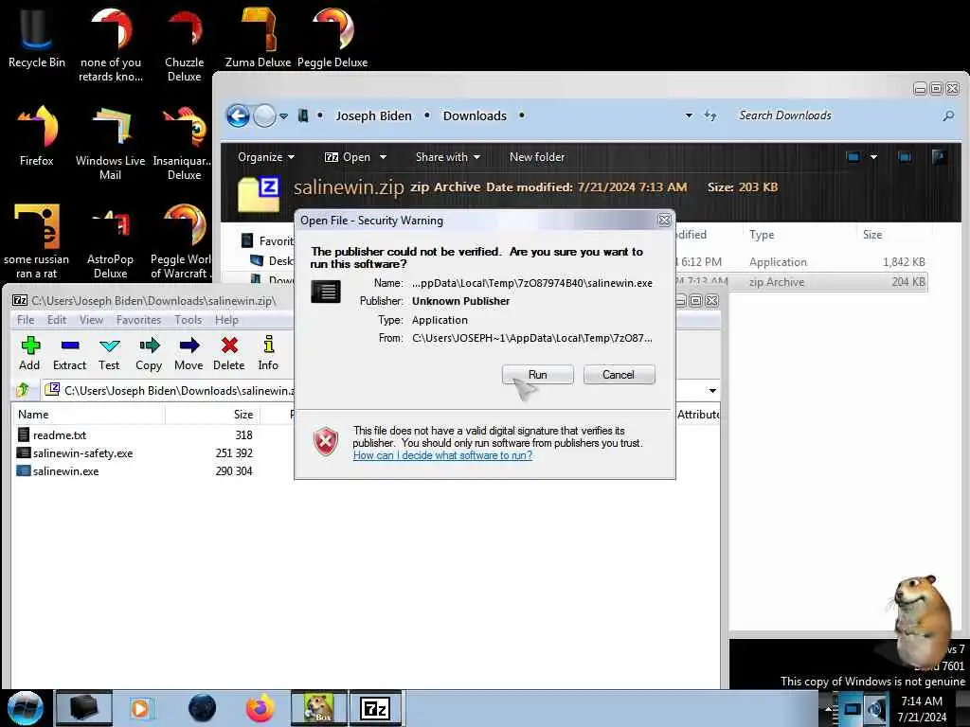Open the AstroPop Deluxe desktop icon
The width and height of the screenshot is (970, 727).
[x=110, y=242]
